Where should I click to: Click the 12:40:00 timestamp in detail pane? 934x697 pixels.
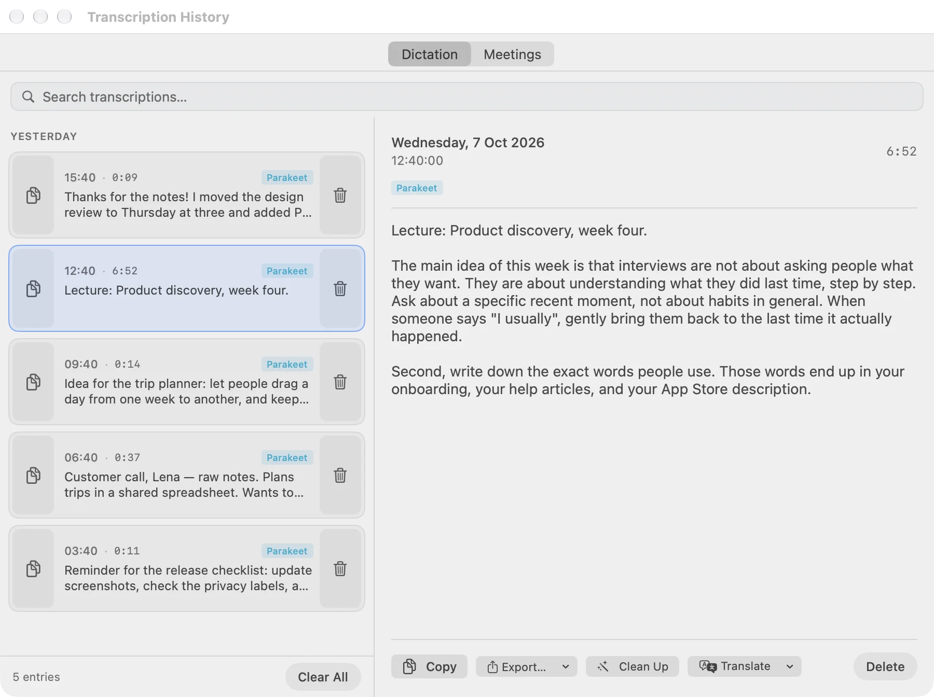[x=417, y=161]
